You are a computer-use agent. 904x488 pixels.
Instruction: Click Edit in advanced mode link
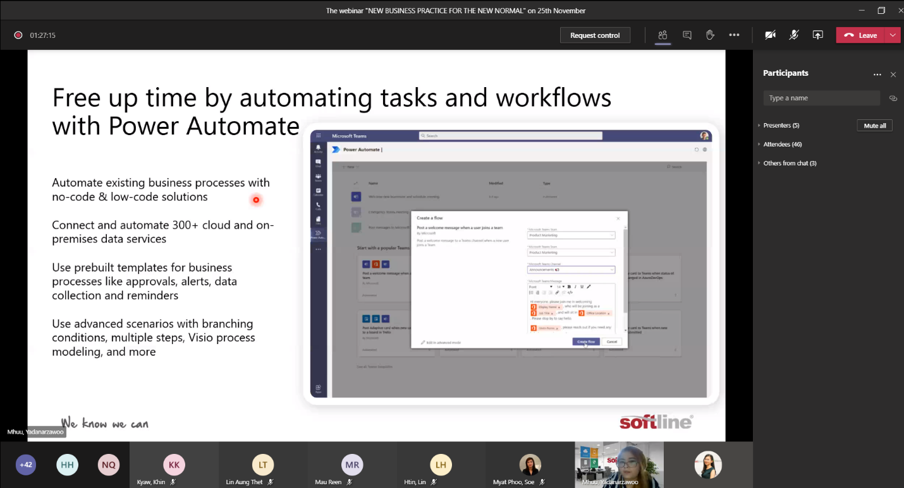441,342
